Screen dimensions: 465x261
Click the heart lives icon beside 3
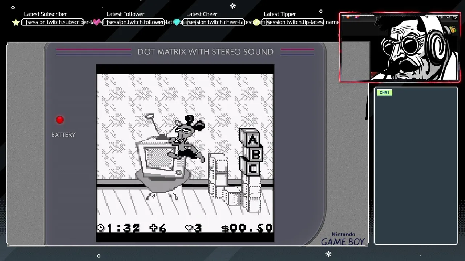pos(189,228)
